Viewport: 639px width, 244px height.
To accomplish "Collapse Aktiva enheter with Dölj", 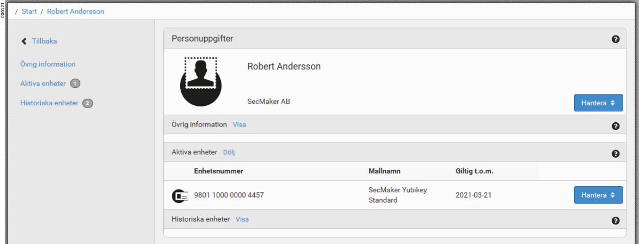I will (x=229, y=152).
